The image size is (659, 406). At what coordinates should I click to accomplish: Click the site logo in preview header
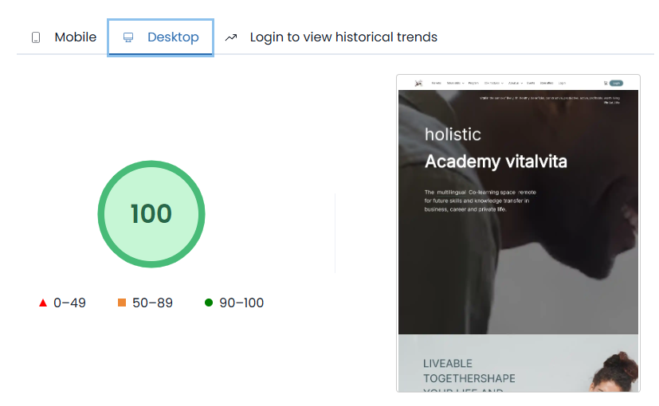(418, 83)
